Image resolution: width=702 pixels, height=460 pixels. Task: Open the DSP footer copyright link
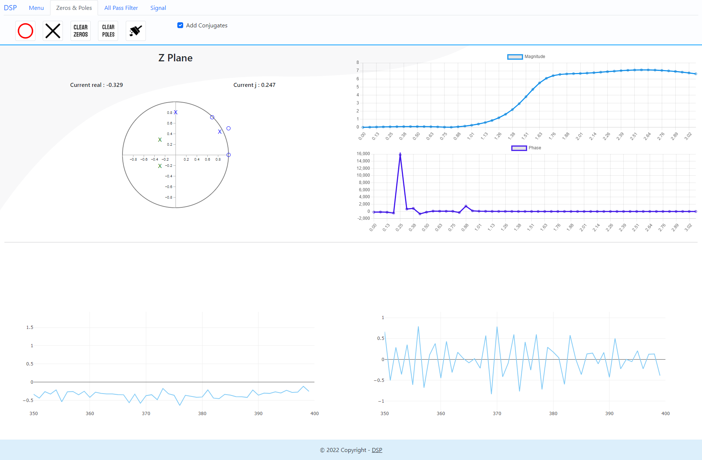point(377,450)
